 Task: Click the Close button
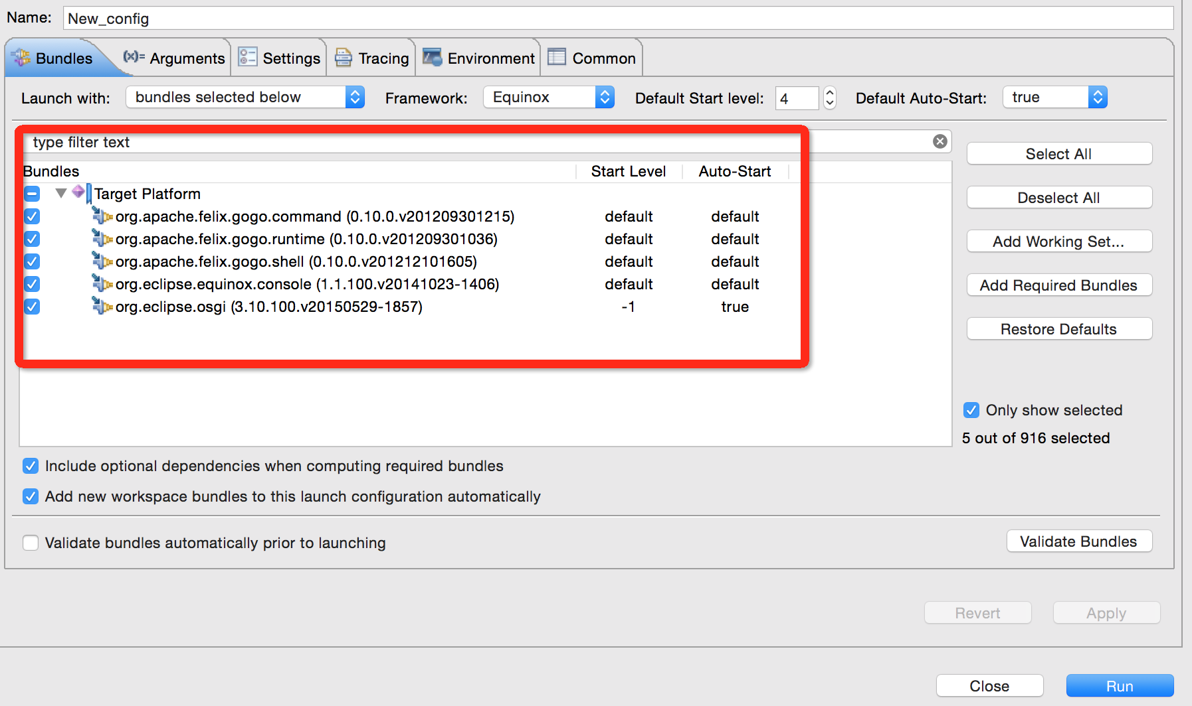tap(989, 686)
